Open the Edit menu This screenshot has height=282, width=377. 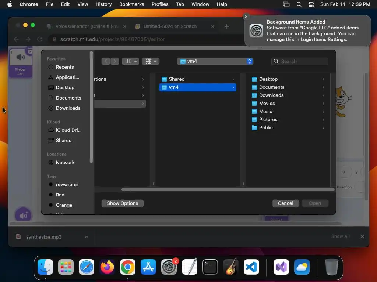(65, 4)
